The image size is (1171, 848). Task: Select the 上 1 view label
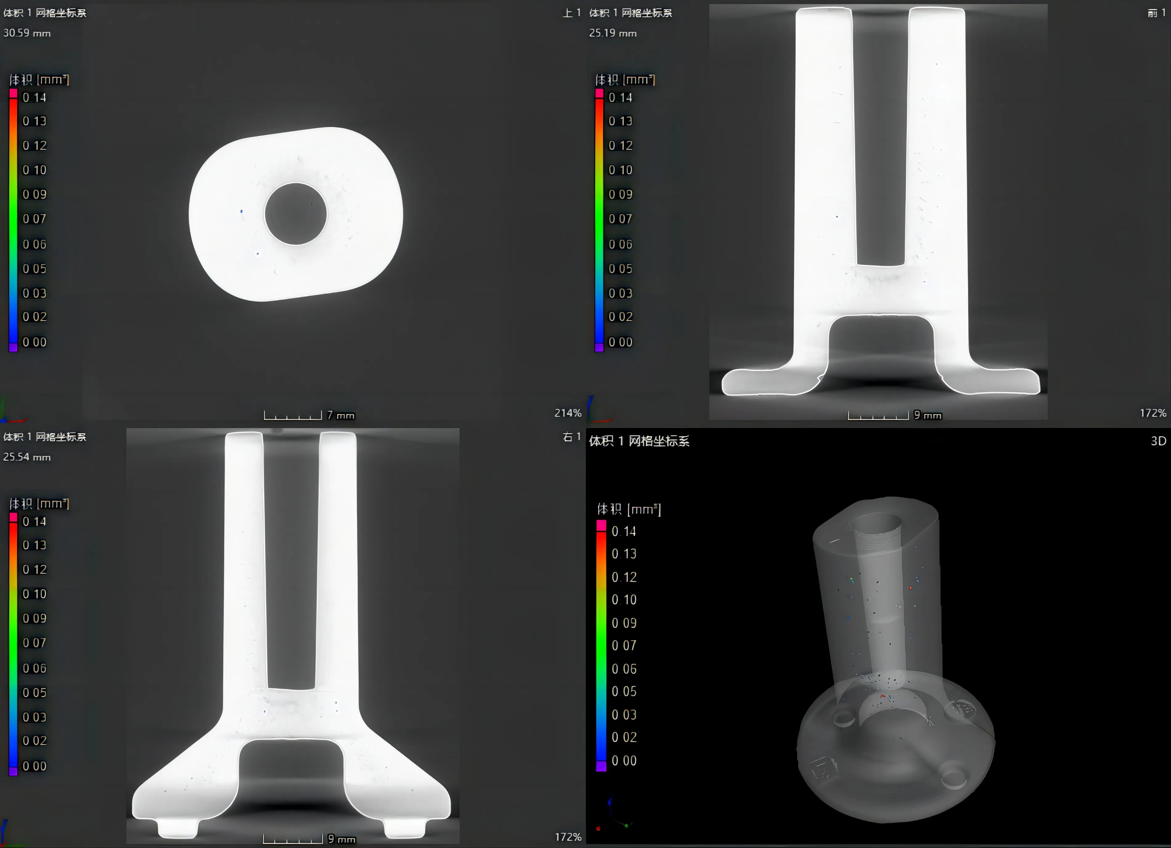(x=571, y=12)
